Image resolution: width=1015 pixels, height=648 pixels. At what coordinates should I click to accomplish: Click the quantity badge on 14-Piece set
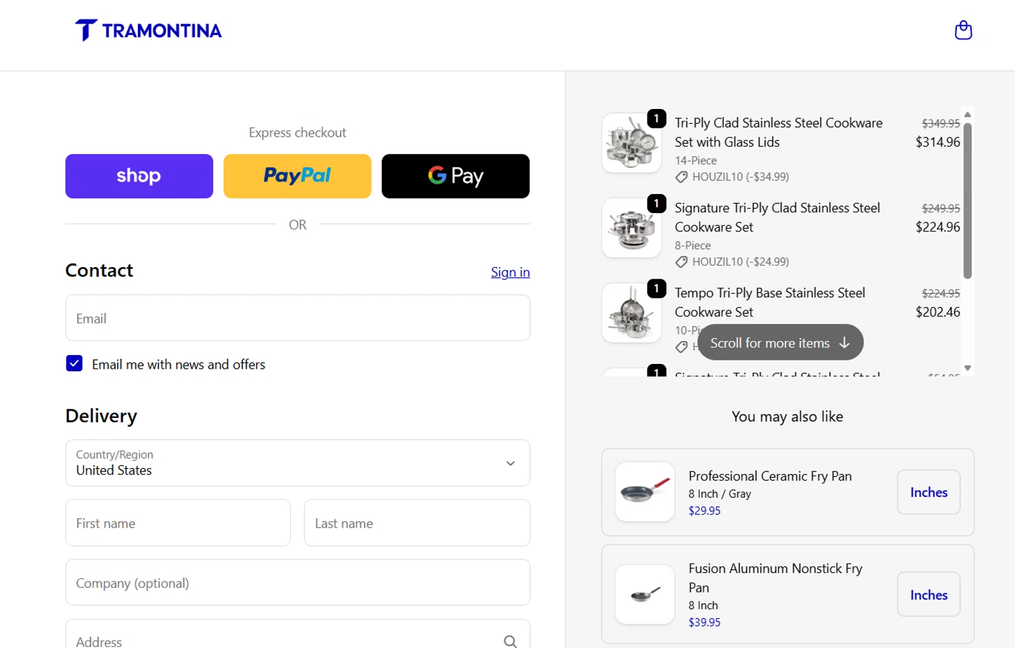(x=656, y=118)
